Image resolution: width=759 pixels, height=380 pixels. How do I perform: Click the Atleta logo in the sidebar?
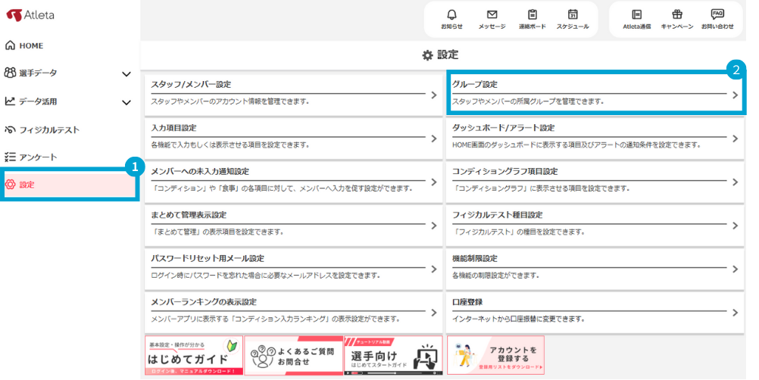(32, 15)
